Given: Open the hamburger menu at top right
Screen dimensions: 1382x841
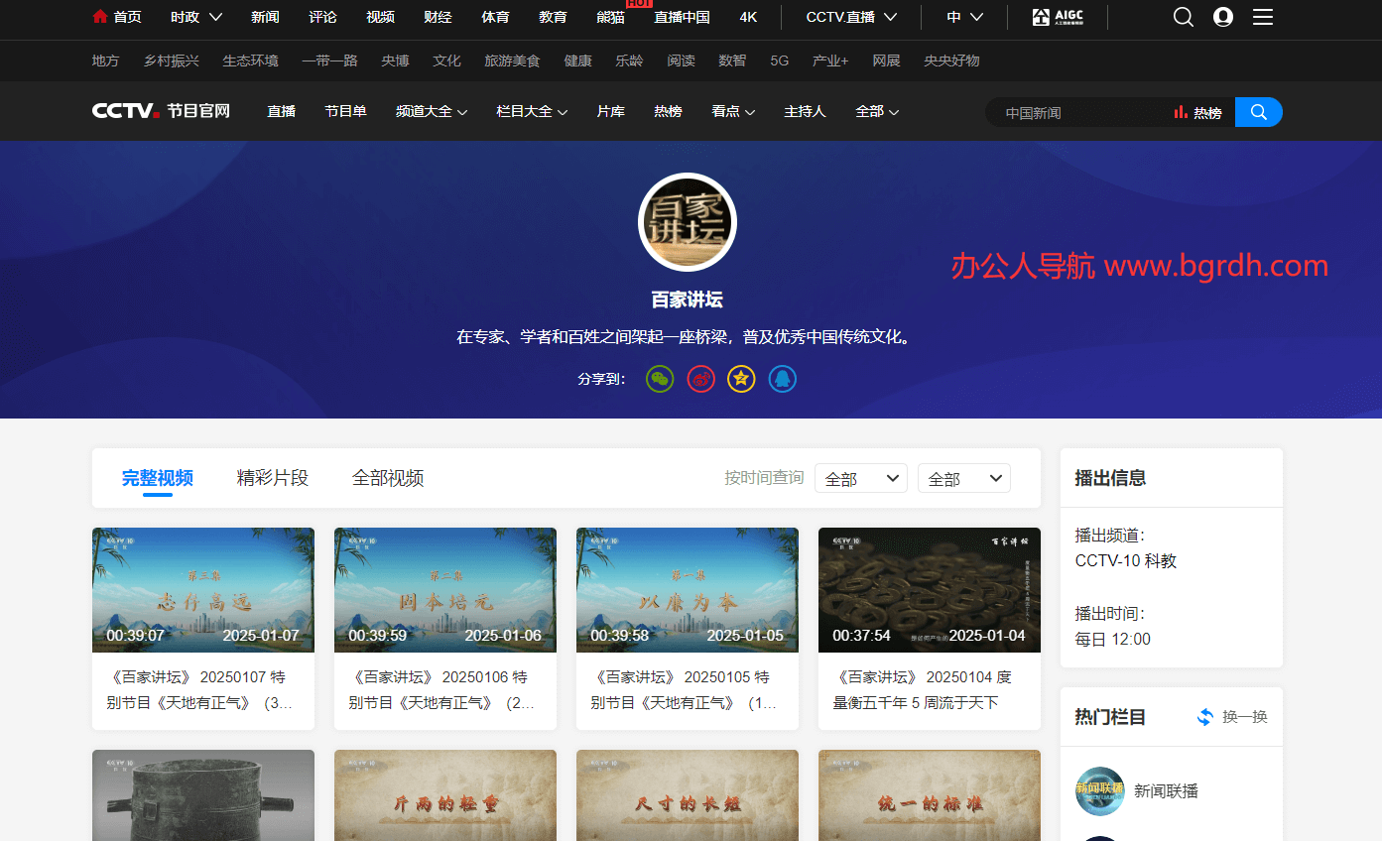Looking at the screenshot, I should [x=1262, y=17].
